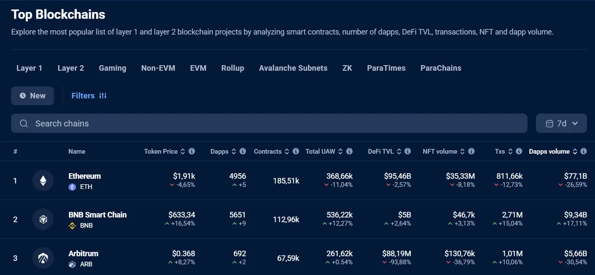This screenshot has height=275, width=595.
Task: Switch to the ParaChains tab
Action: coord(441,68)
